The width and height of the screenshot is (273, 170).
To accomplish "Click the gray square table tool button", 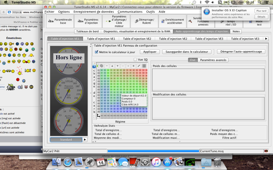I will pyautogui.click(x=144, y=66).
